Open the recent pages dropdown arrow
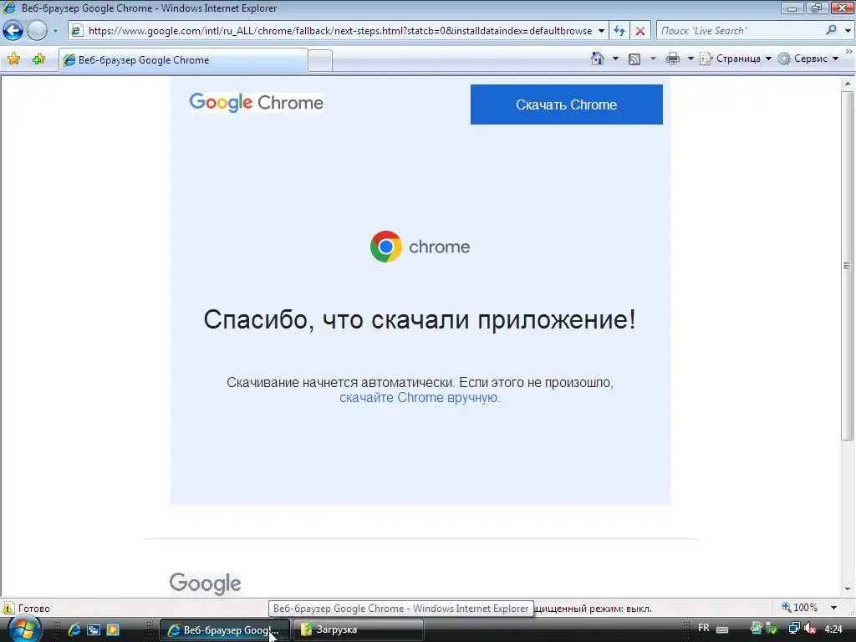Image resolution: width=856 pixels, height=642 pixels. pyautogui.click(x=55, y=31)
